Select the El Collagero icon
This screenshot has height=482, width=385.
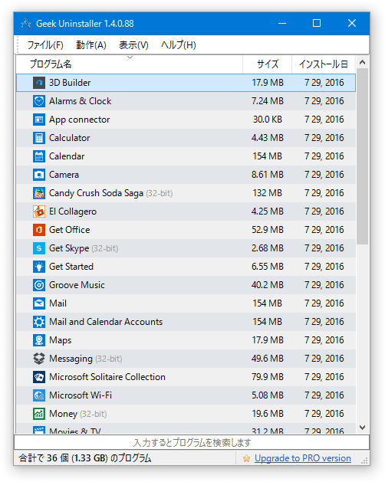click(39, 211)
